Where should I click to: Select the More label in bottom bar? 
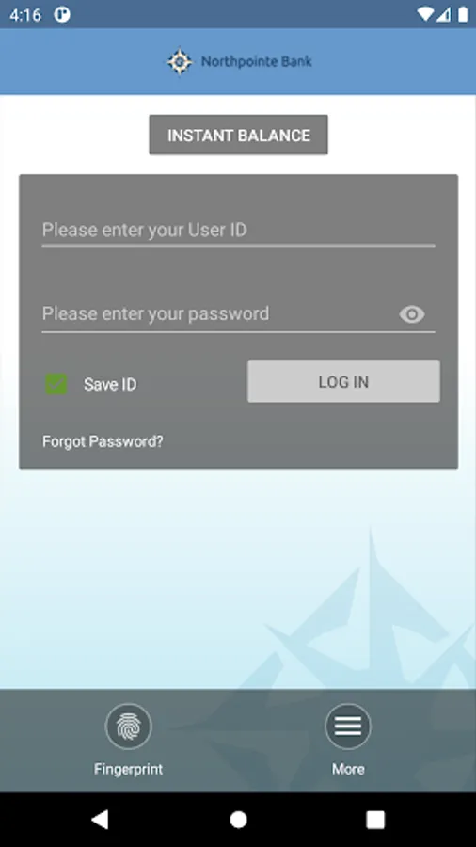click(x=348, y=769)
